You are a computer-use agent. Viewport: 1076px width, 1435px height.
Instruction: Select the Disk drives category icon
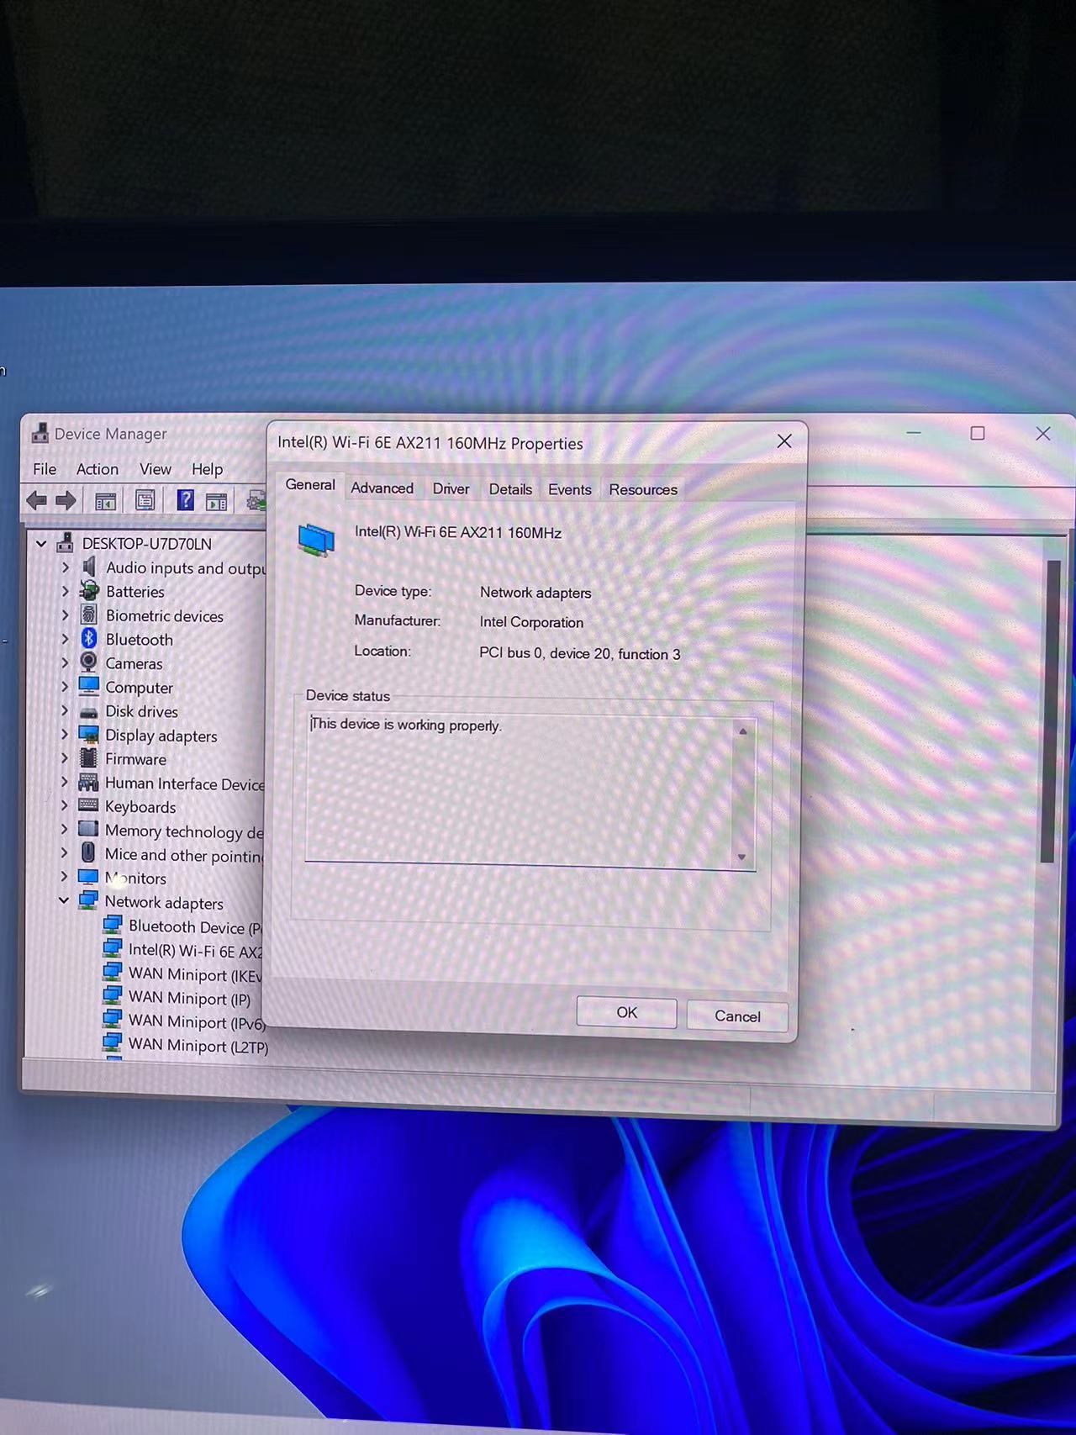point(89,711)
